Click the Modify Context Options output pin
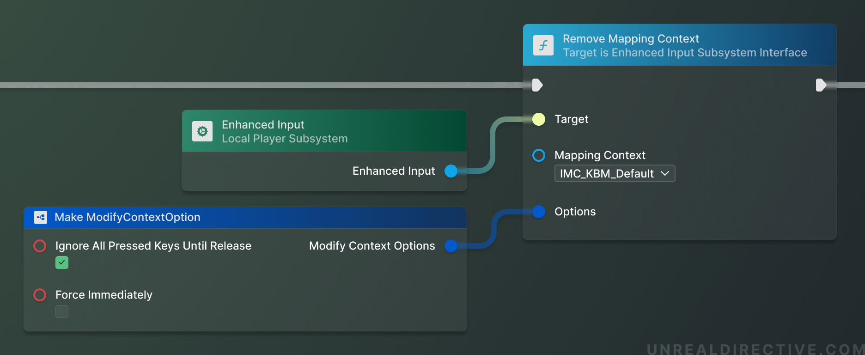865x355 pixels. pos(451,246)
